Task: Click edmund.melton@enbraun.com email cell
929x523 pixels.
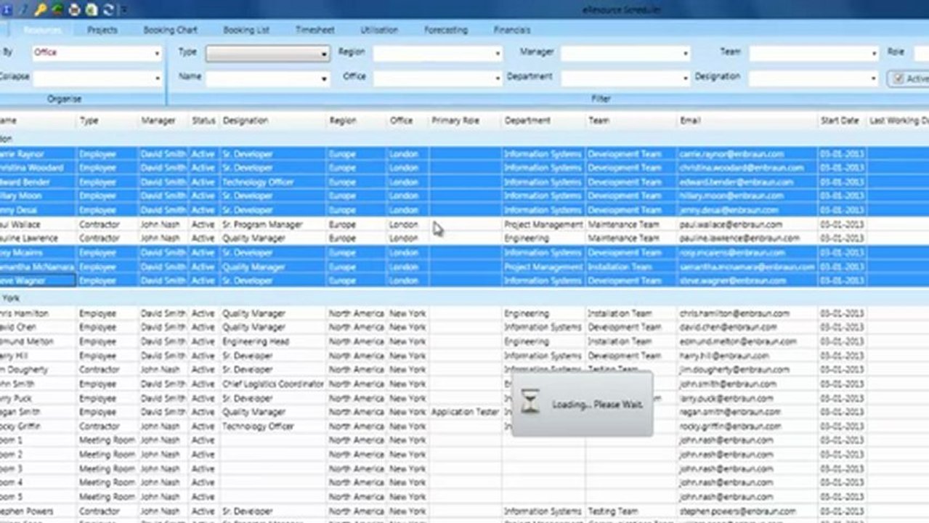Action: 747,341
